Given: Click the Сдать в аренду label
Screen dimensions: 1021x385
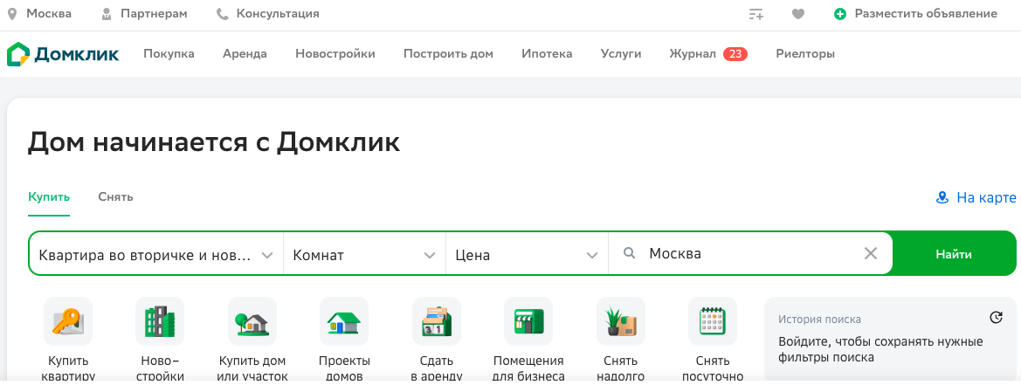Looking at the screenshot, I should (437, 368).
